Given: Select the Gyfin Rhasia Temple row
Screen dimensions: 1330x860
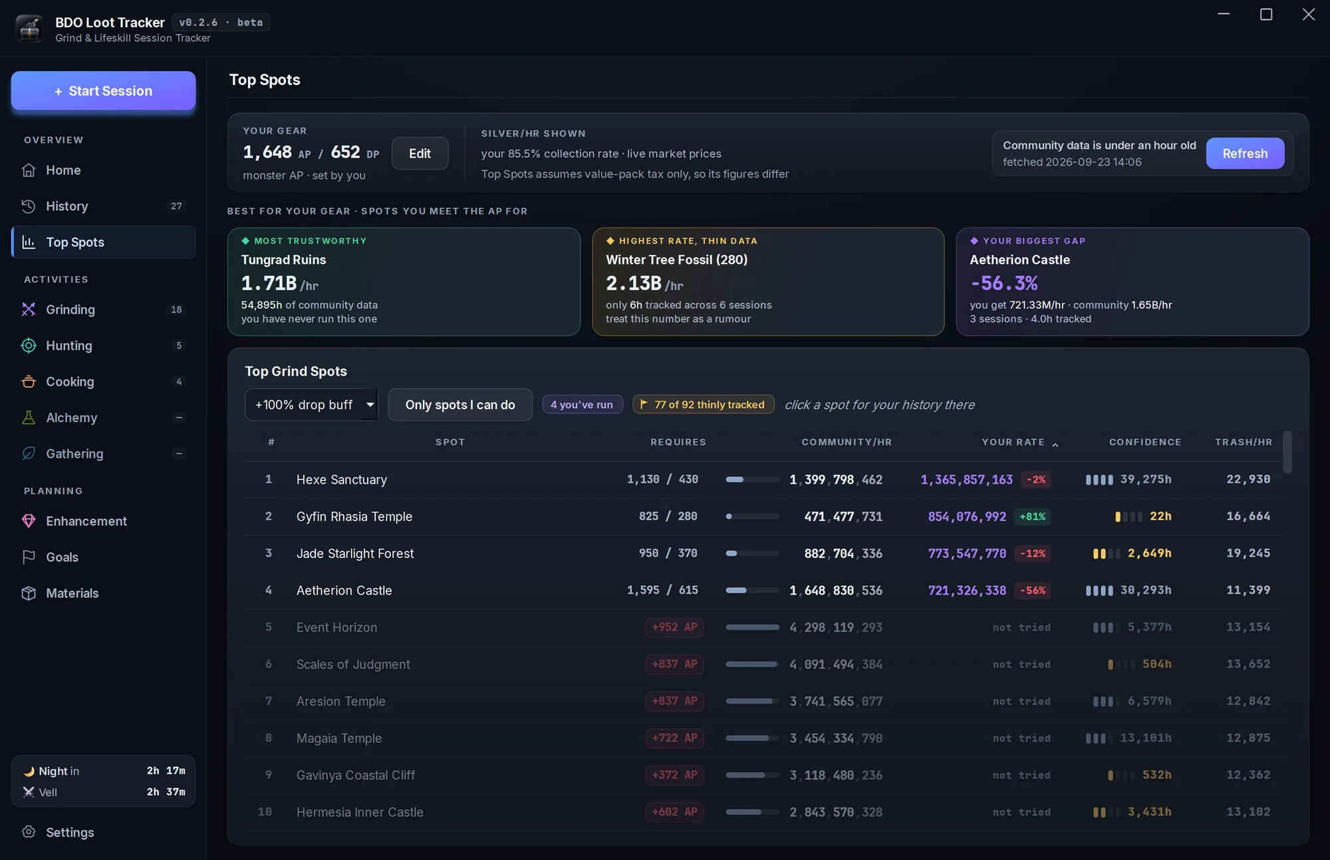Looking at the screenshot, I should coord(763,517).
